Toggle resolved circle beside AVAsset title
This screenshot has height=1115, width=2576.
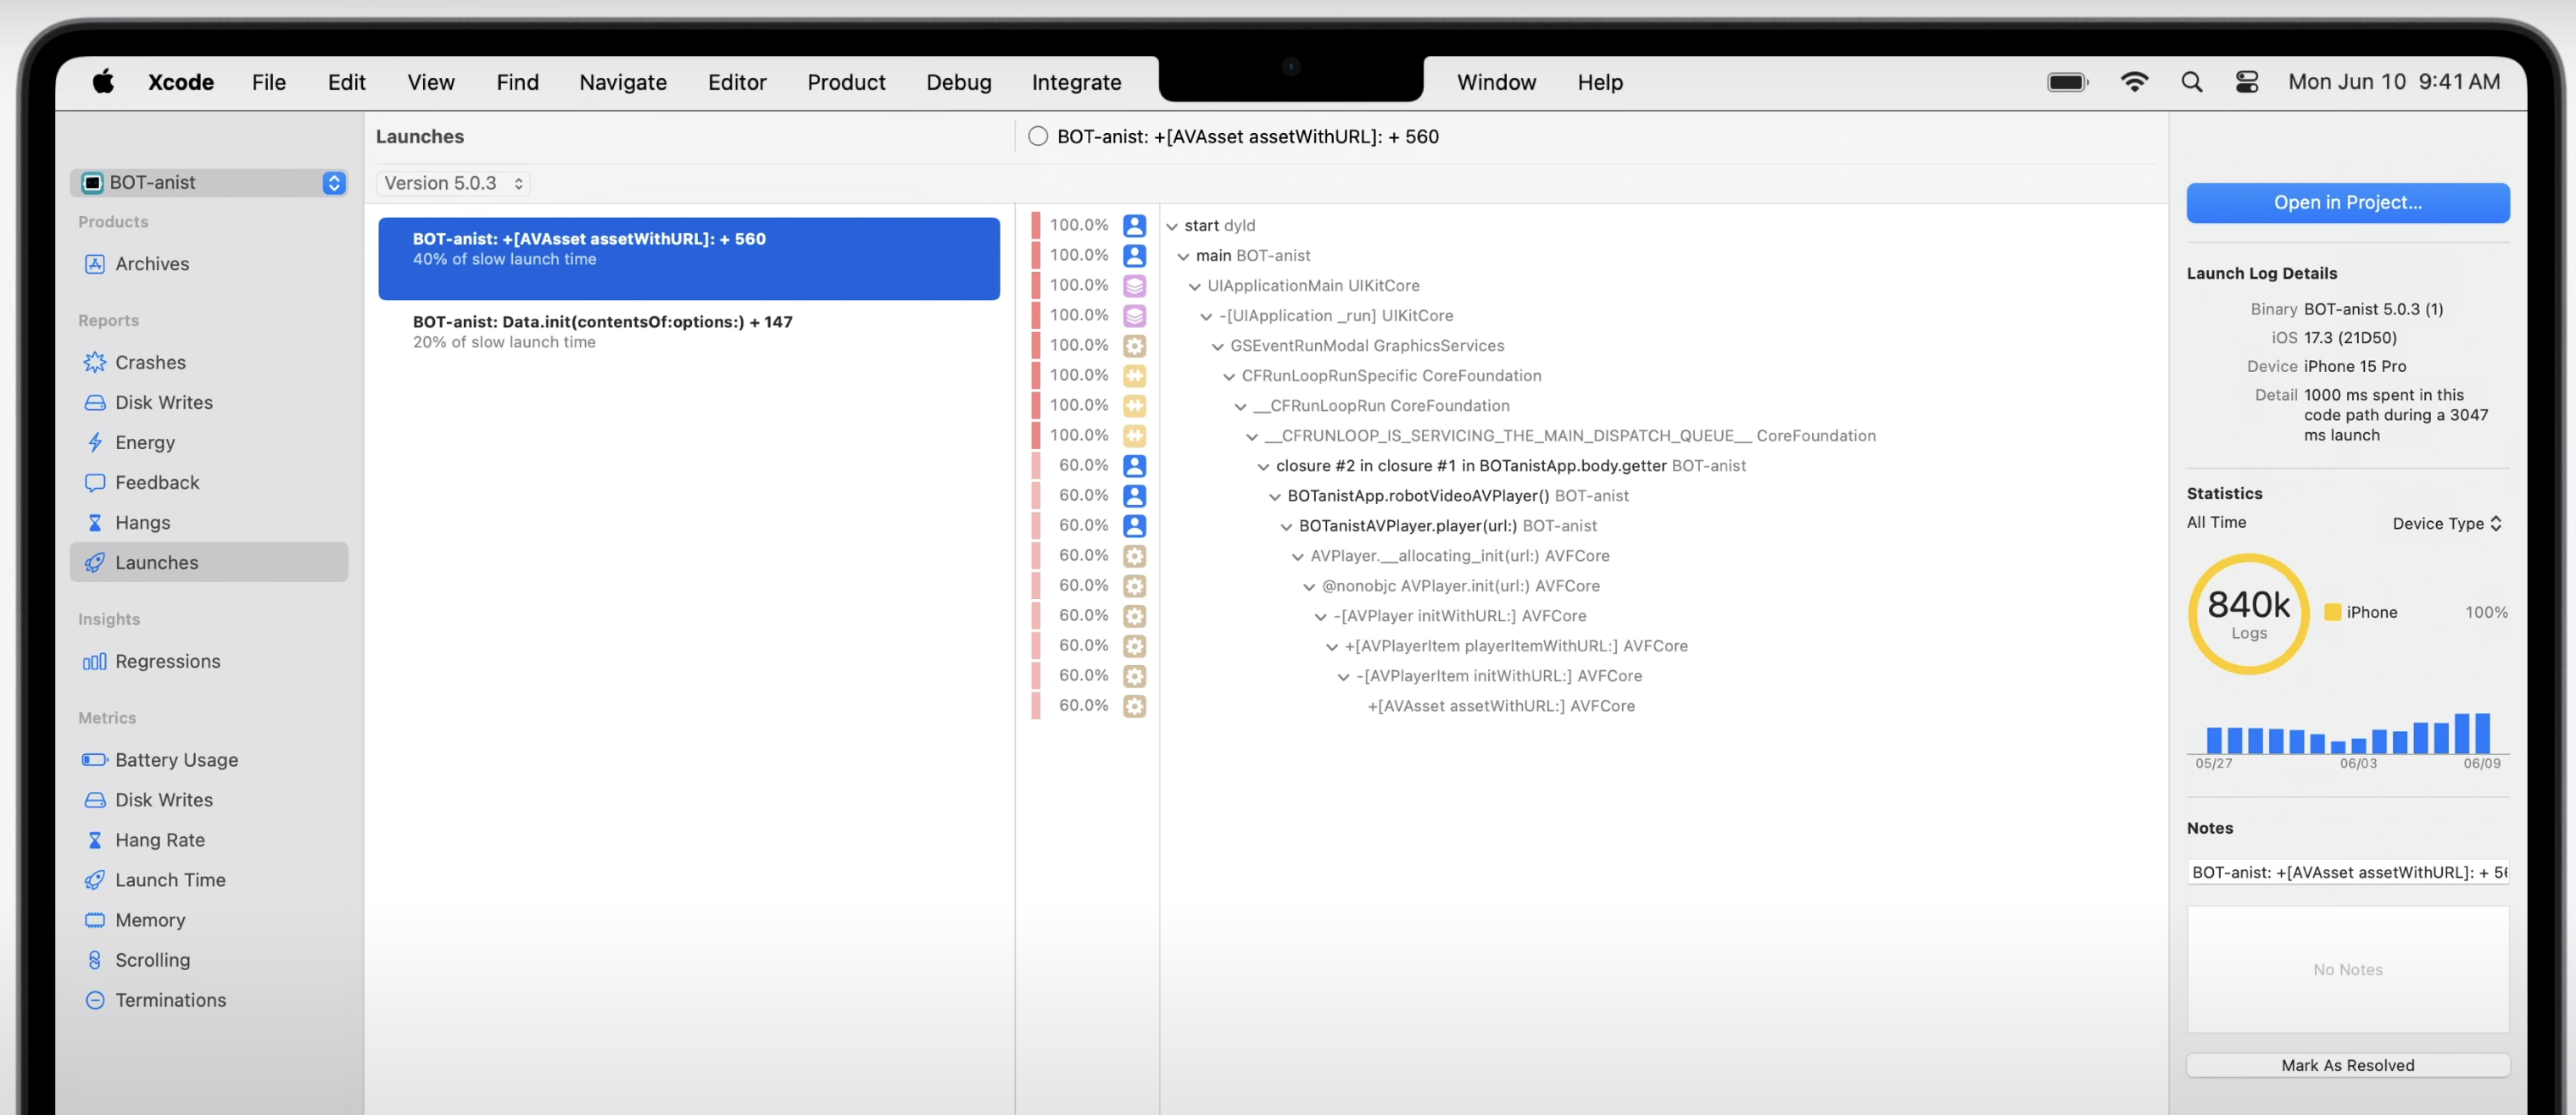(1038, 137)
